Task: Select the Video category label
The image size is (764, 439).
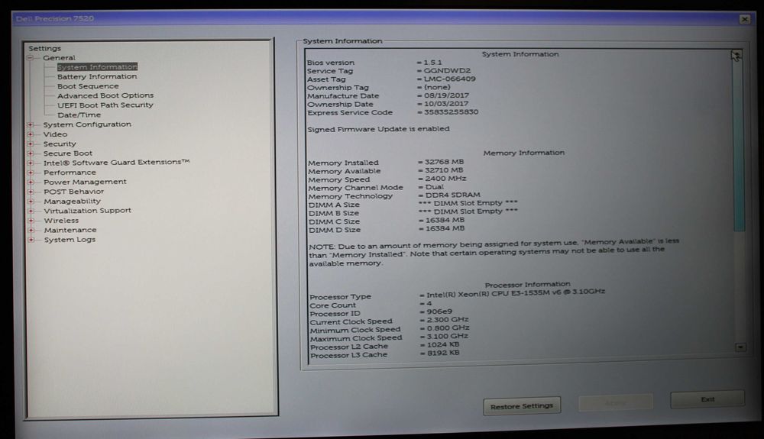Action: click(x=55, y=134)
